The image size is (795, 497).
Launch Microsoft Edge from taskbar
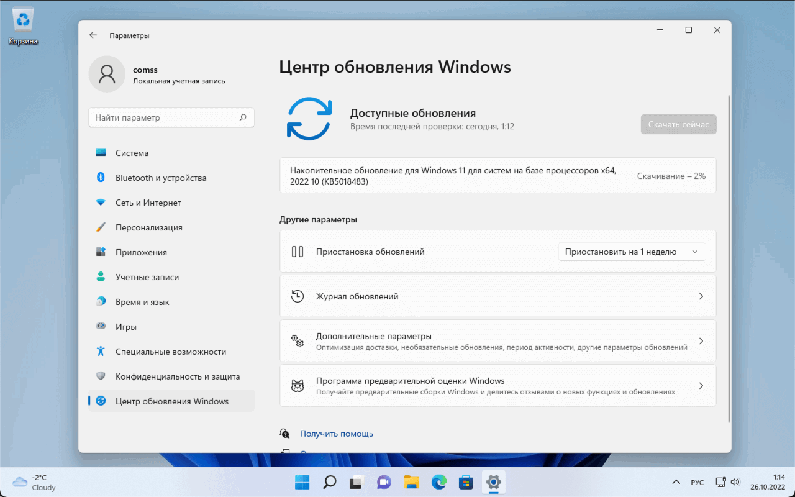(x=439, y=481)
